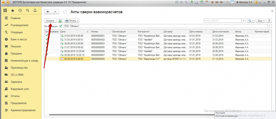Open Favorites star in sidebar header
Viewport: 276px width, 119px height.
point(13,10)
